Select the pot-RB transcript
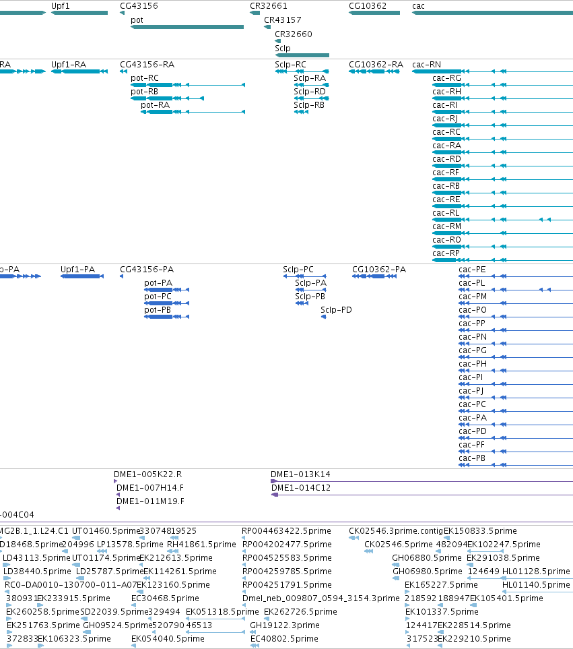This screenshot has width=573, height=649. 168,98
